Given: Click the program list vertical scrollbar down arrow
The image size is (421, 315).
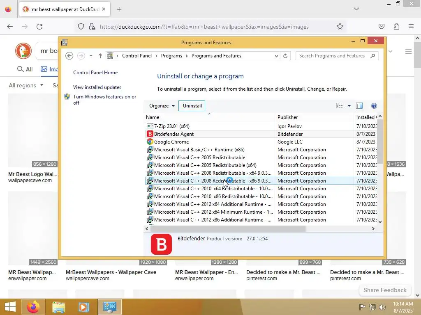Looking at the screenshot, I should tap(380, 221).
